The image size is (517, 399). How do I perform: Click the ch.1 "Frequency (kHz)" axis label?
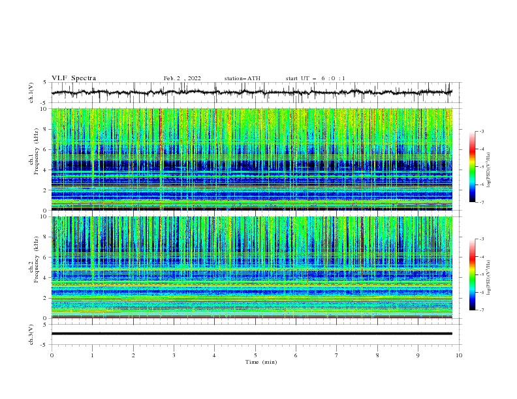click(x=37, y=151)
